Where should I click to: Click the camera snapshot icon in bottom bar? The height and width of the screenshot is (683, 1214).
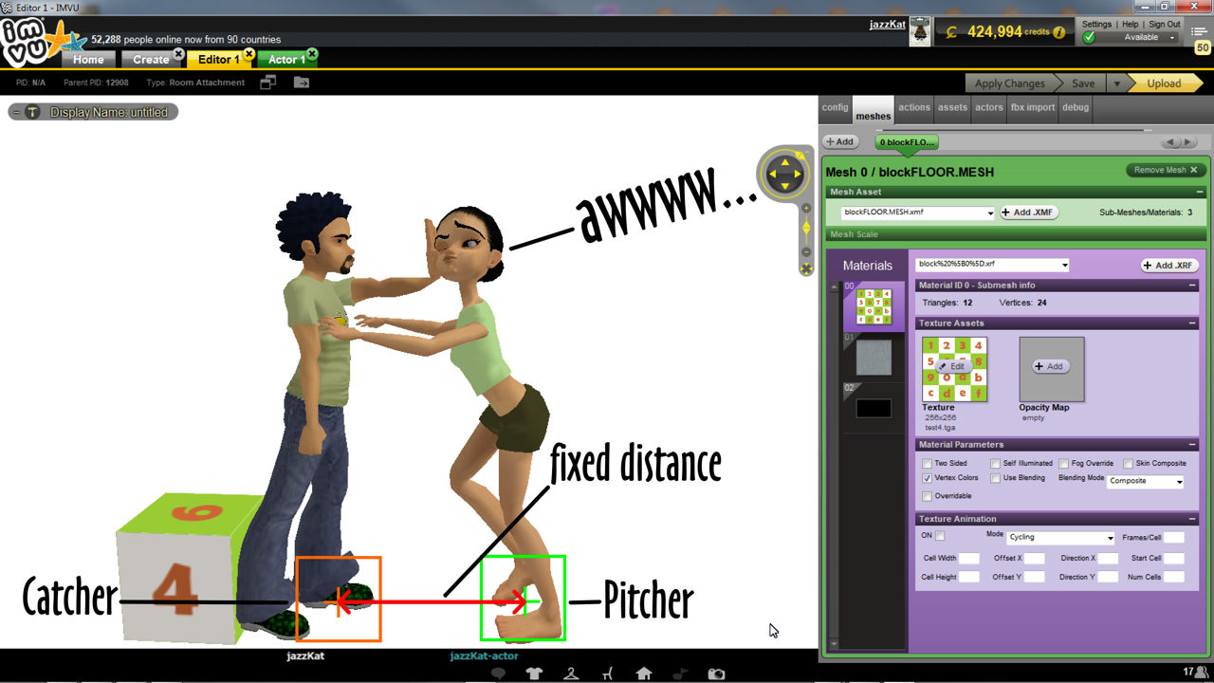(x=717, y=674)
